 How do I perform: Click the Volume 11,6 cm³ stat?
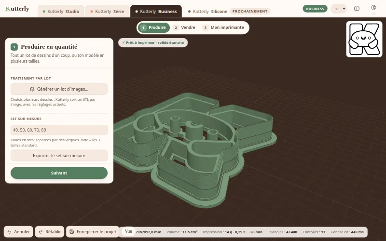[x=182, y=232]
